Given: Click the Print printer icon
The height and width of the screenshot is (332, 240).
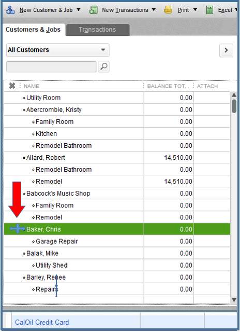Looking at the screenshot, I should click(x=168, y=10).
